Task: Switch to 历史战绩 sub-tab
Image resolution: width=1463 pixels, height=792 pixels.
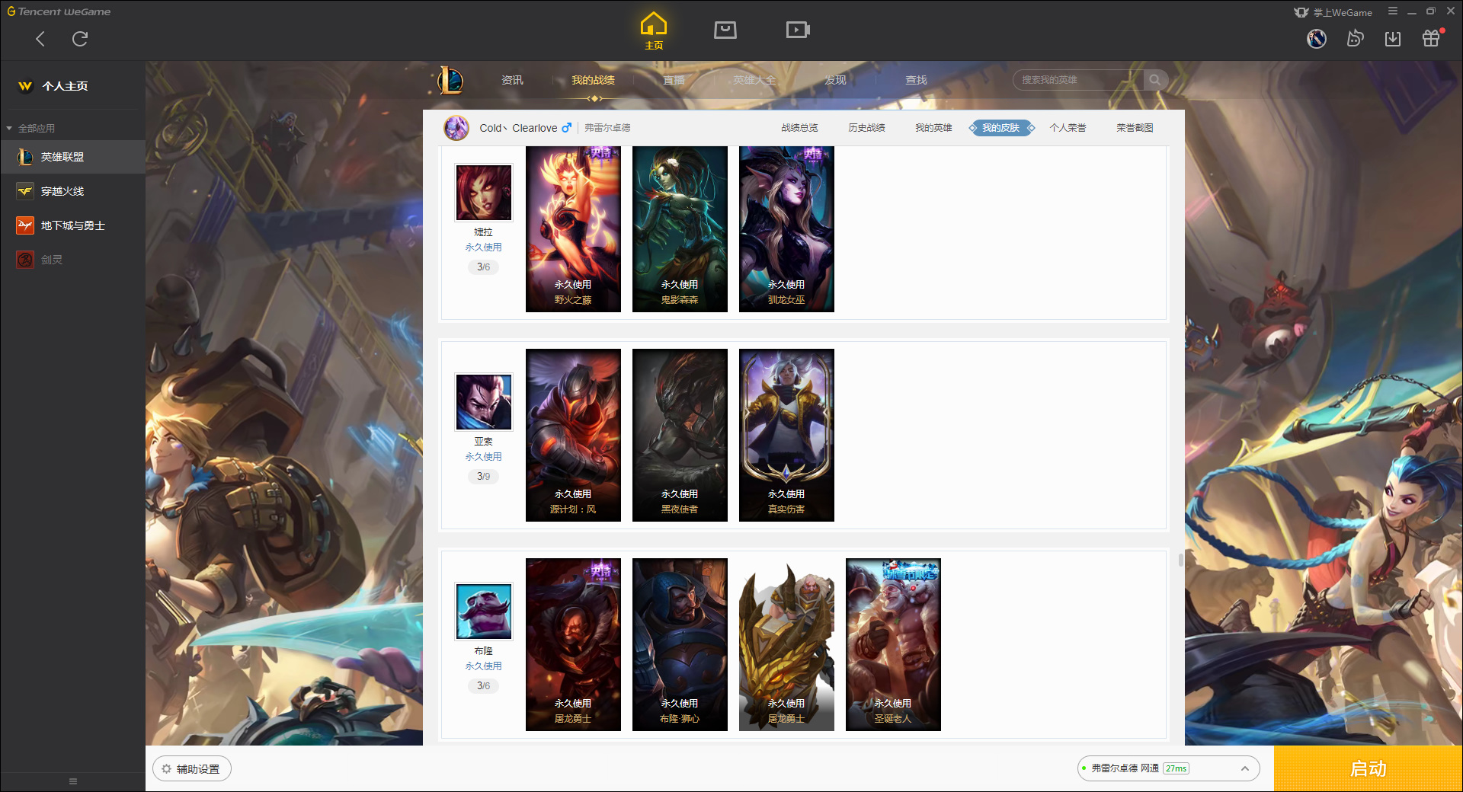Action: (x=866, y=128)
